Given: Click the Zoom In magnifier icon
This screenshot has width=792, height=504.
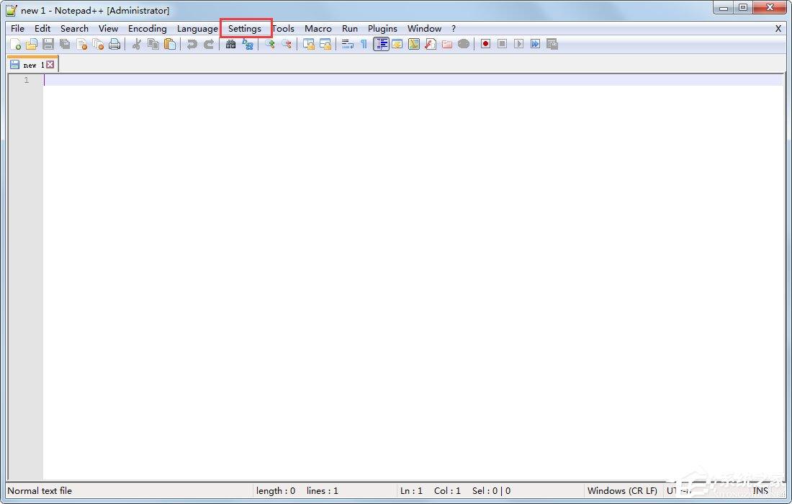Looking at the screenshot, I should coord(270,45).
